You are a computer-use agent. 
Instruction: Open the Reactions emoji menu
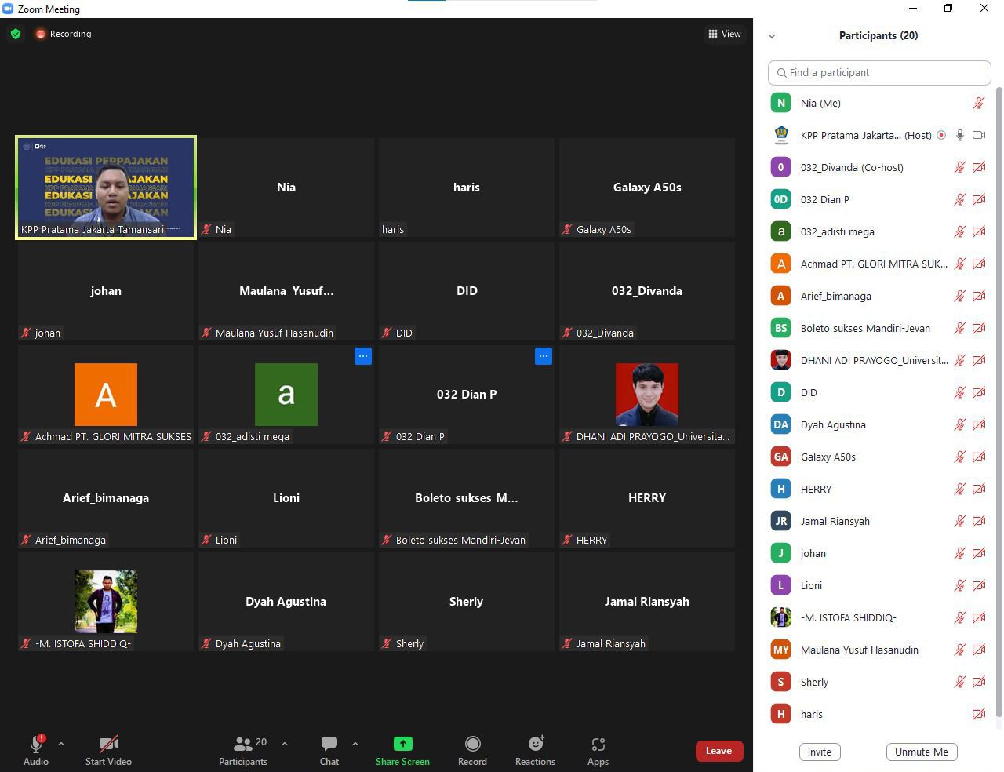535,744
